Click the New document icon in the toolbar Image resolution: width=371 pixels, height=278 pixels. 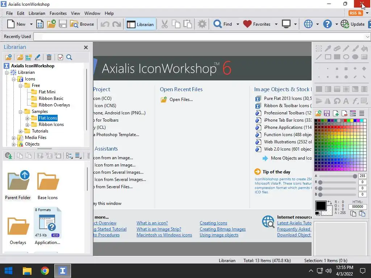[11, 24]
